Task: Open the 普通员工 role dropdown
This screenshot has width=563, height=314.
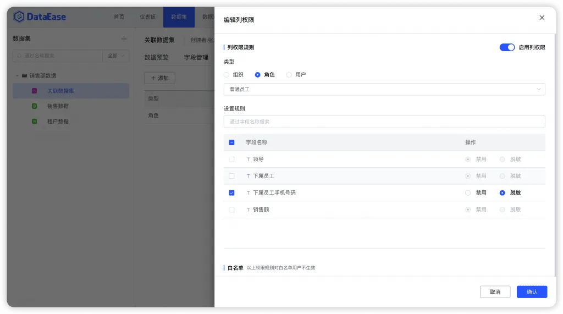Action: [x=384, y=89]
